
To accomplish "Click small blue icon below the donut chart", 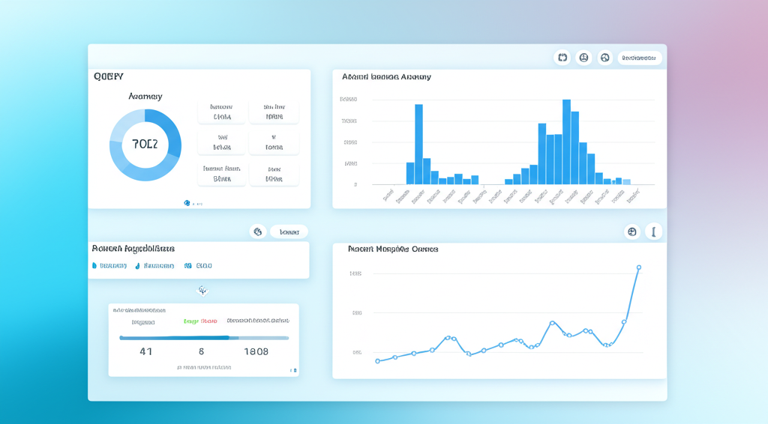I will tap(187, 203).
